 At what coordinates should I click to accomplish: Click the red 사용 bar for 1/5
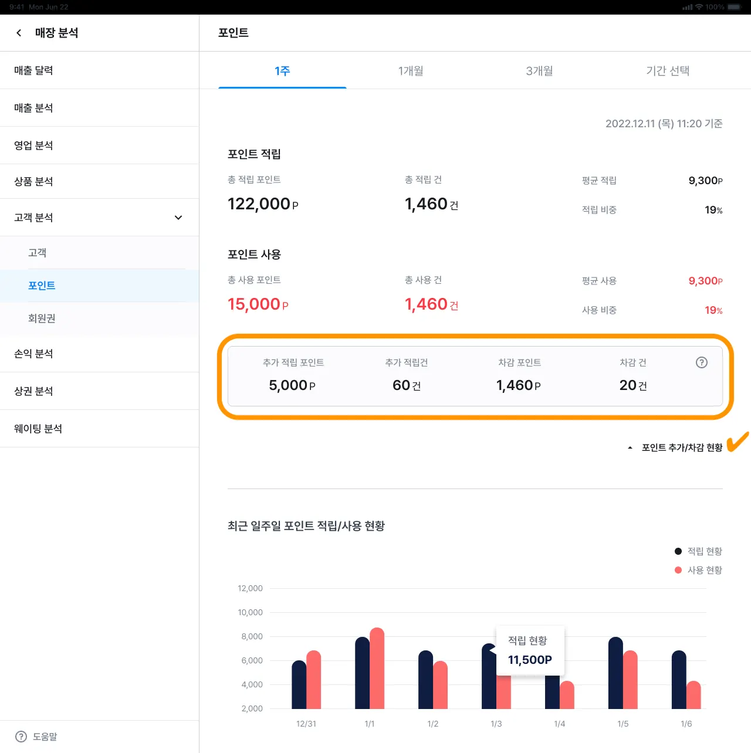(x=631, y=680)
